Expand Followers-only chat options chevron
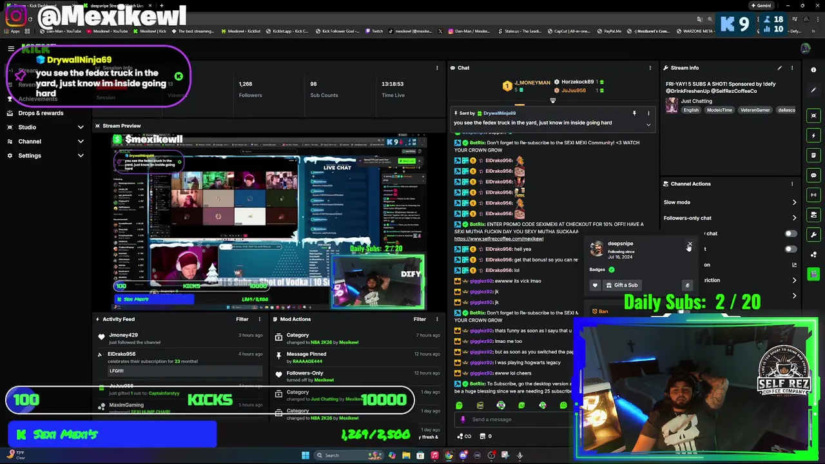Image resolution: width=825 pixels, height=464 pixels. pyautogui.click(x=794, y=218)
